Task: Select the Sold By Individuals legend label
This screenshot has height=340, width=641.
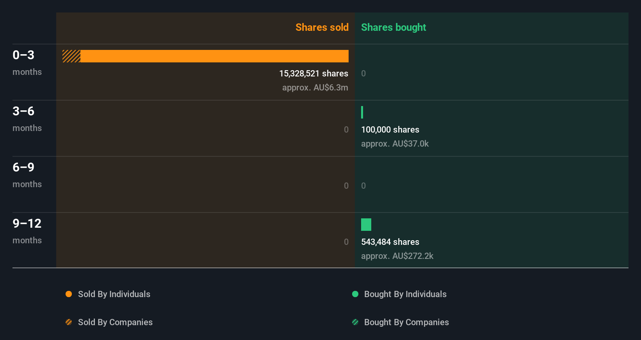Action: 114,294
